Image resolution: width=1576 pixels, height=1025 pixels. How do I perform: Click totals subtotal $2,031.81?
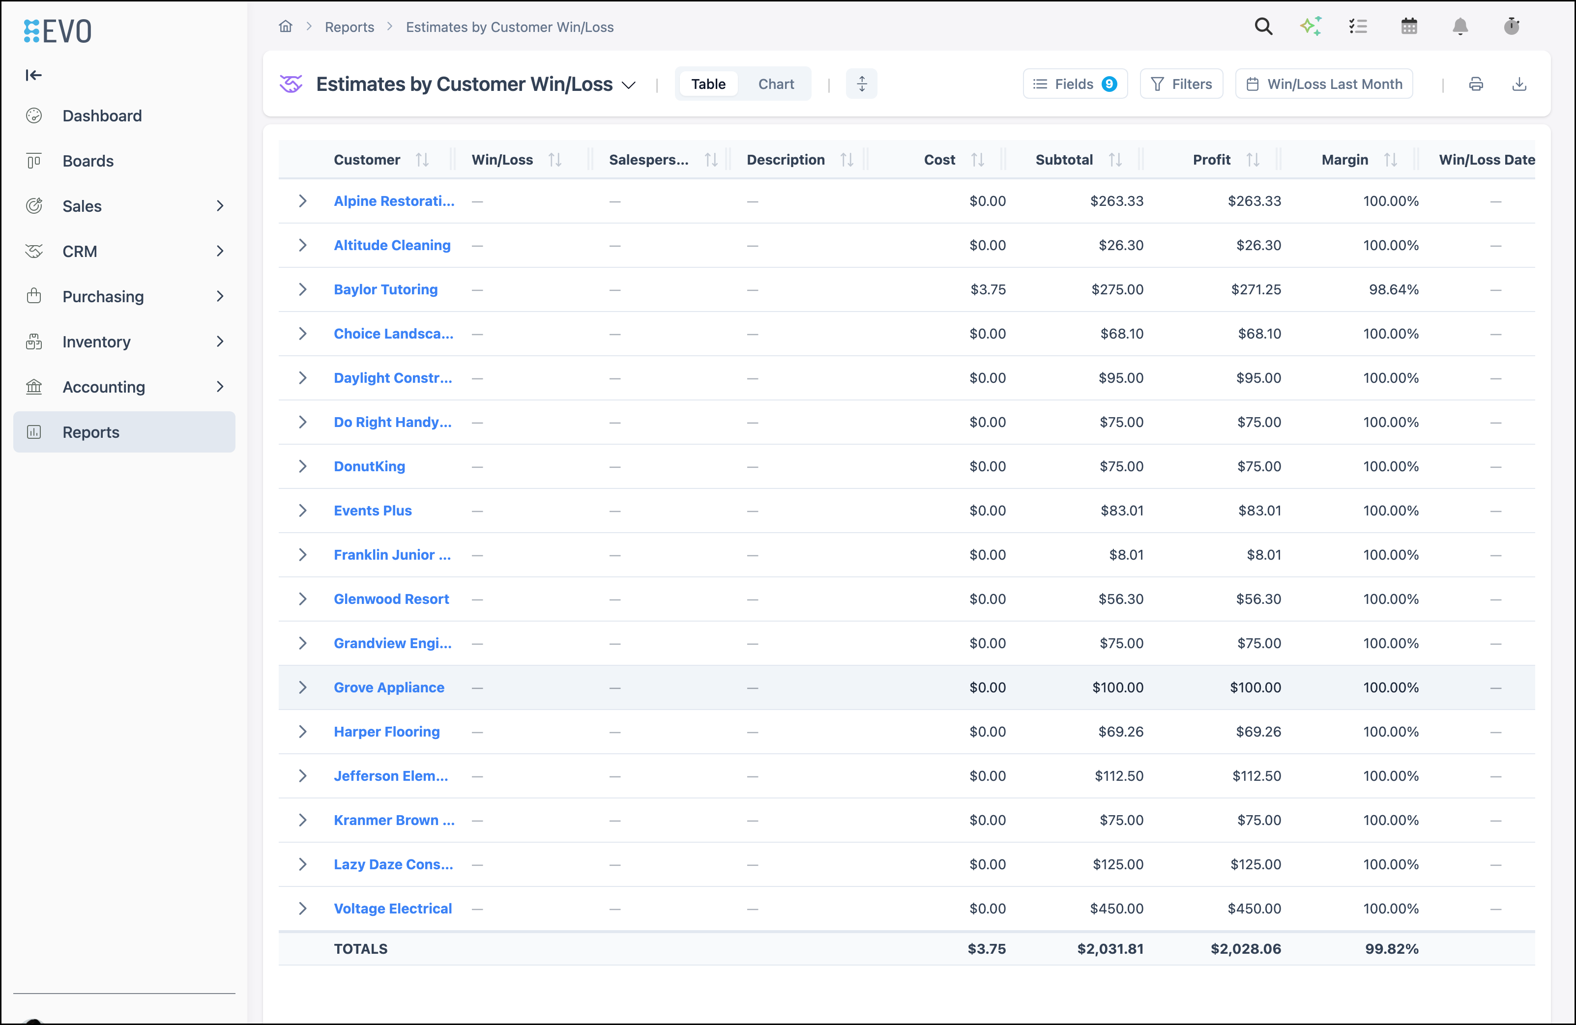(1110, 949)
